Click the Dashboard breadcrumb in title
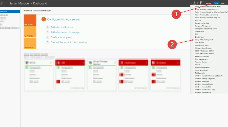 (x=40, y=3)
